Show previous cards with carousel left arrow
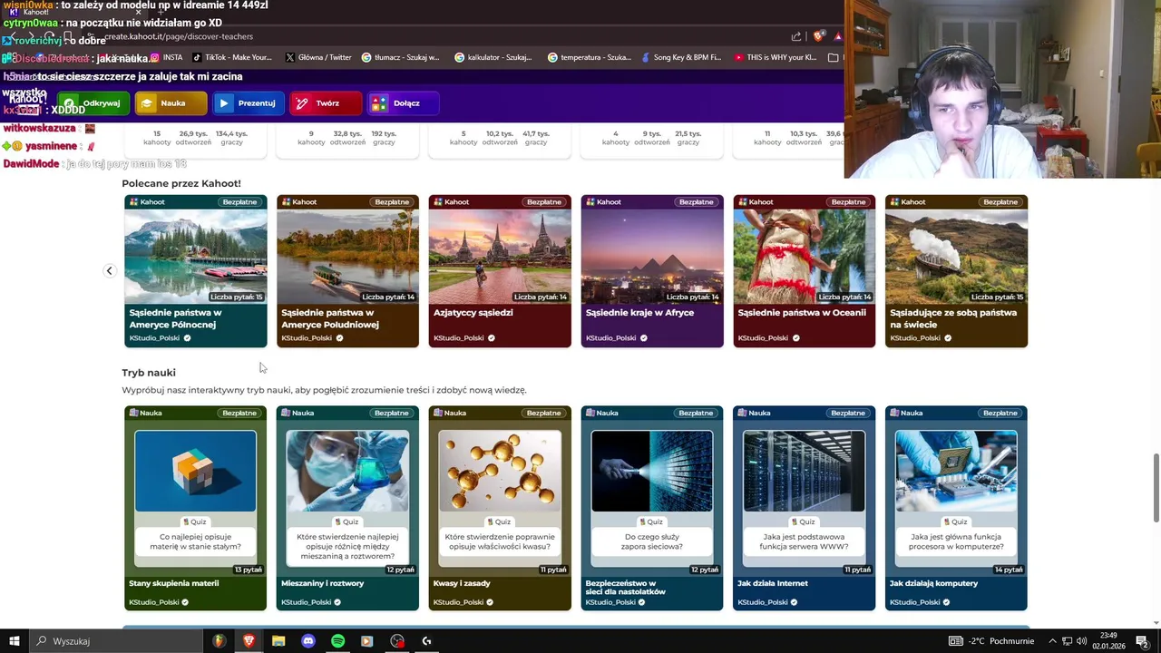The height and width of the screenshot is (653, 1161). [109, 270]
